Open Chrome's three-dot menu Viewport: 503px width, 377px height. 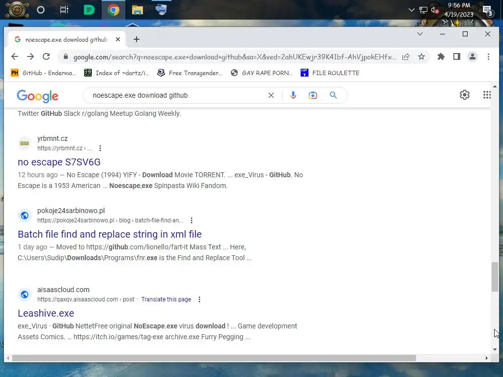click(x=488, y=57)
